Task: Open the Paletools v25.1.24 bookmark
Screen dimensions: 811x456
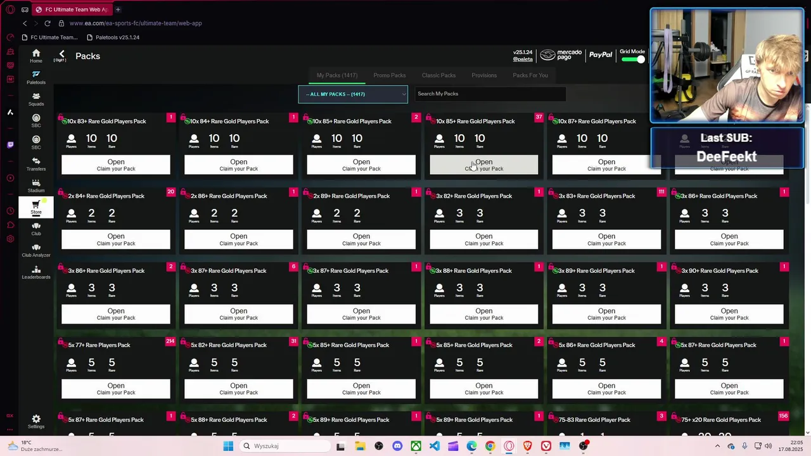Action: click(113, 37)
